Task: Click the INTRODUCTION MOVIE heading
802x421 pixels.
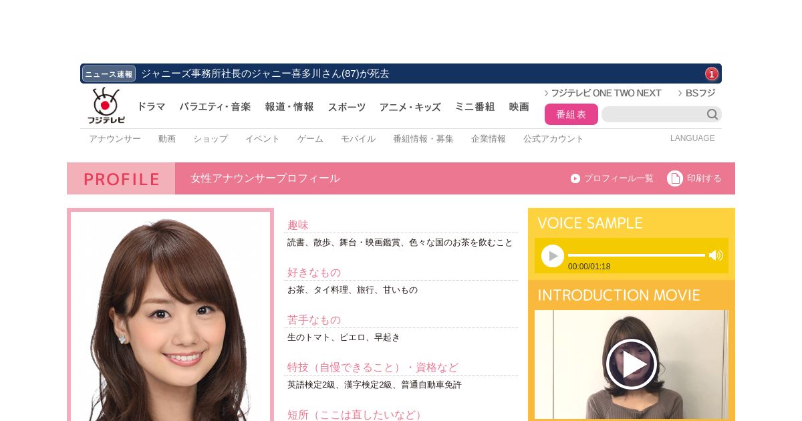Action: pos(619,295)
